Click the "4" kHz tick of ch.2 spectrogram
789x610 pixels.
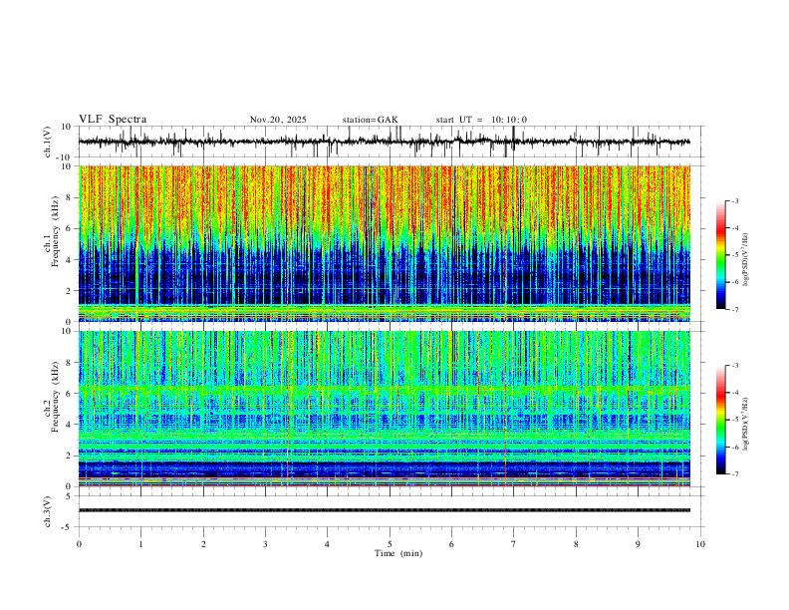(x=68, y=425)
